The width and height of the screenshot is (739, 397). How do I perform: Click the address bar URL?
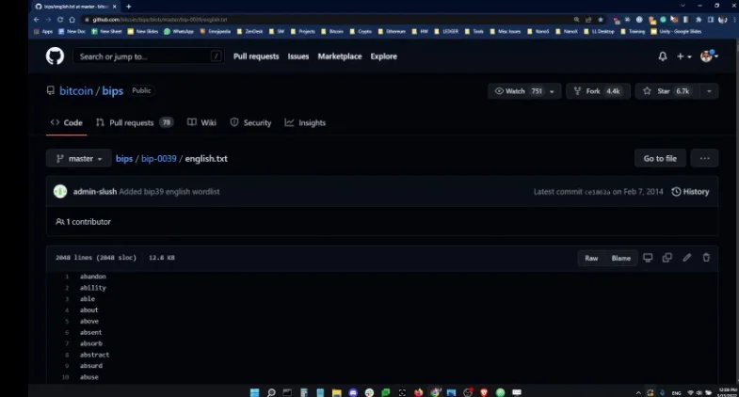(x=160, y=20)
